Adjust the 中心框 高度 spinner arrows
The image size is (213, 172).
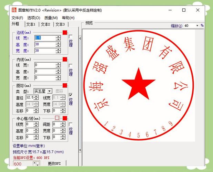tap(36, 131)
